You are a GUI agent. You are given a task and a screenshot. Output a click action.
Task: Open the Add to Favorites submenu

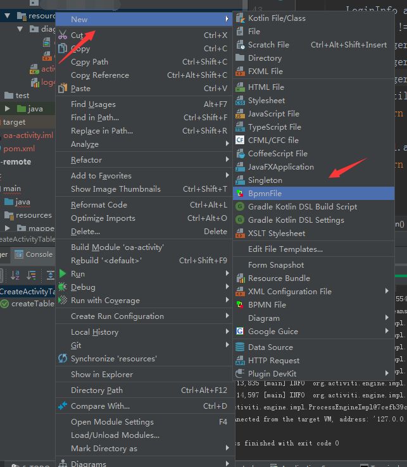(x=144, y=176)
